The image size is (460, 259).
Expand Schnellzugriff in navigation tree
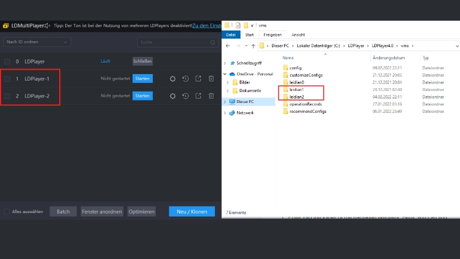click(x=225, y=63)
